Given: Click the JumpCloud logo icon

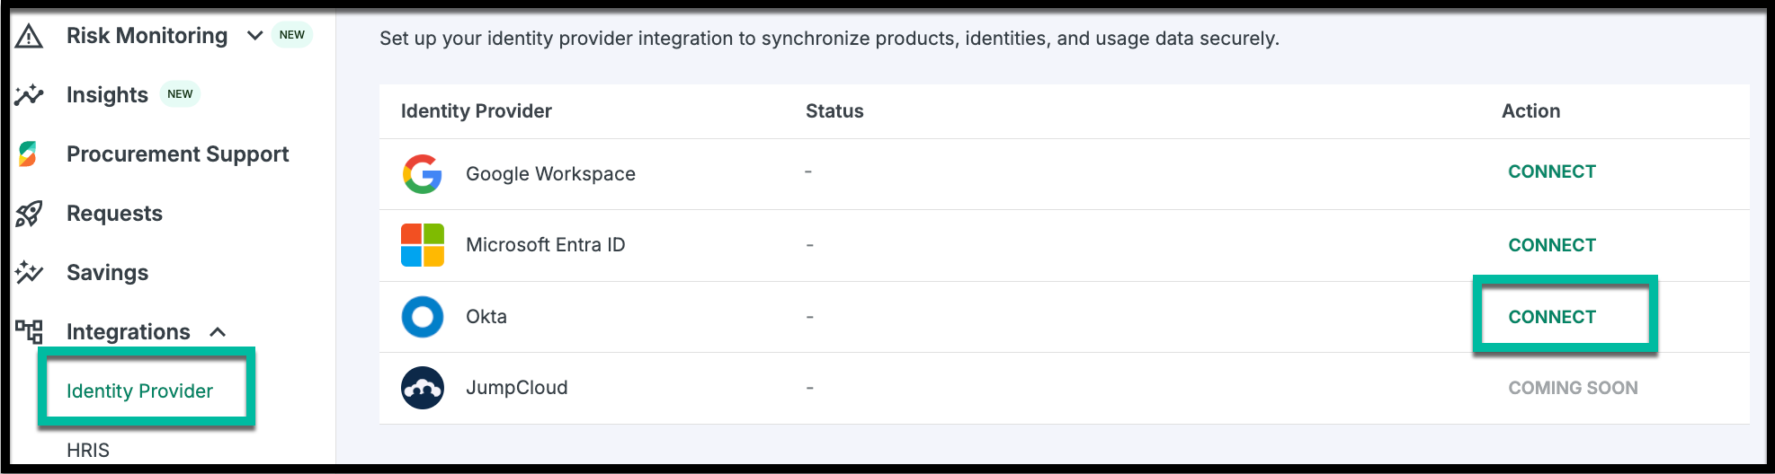Looking at the screenshot, I should [423, 388].
